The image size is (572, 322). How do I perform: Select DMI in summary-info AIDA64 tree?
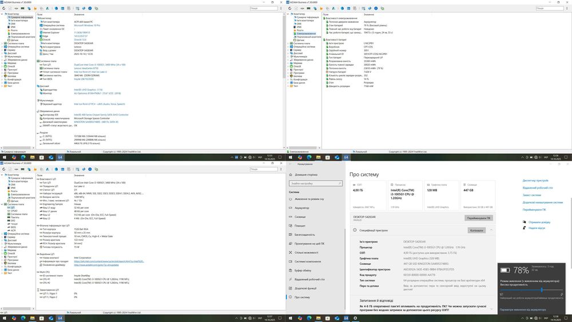(x=13, y=23)
